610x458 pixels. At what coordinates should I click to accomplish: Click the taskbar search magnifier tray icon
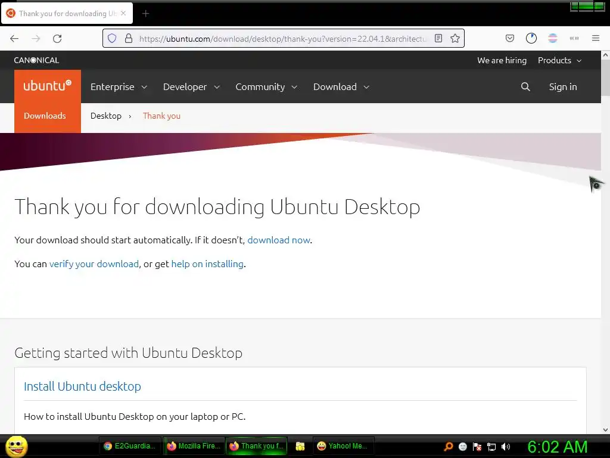tap(449, 446)
